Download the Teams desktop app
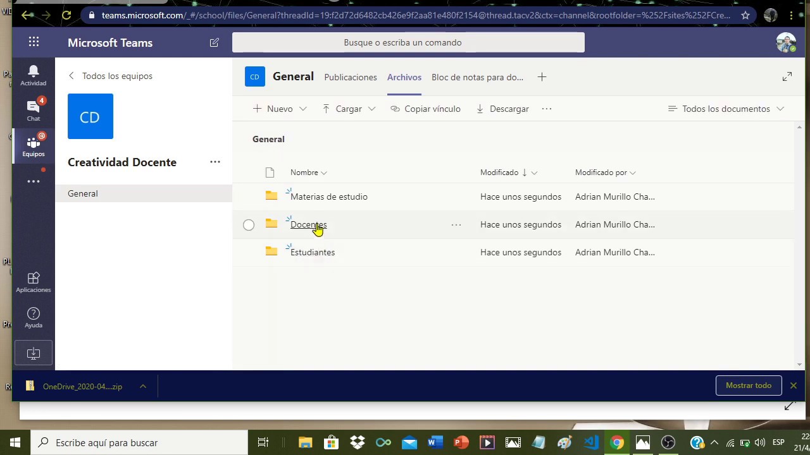The width and height of the screenshot is (810, 455). tap(34, 353)
